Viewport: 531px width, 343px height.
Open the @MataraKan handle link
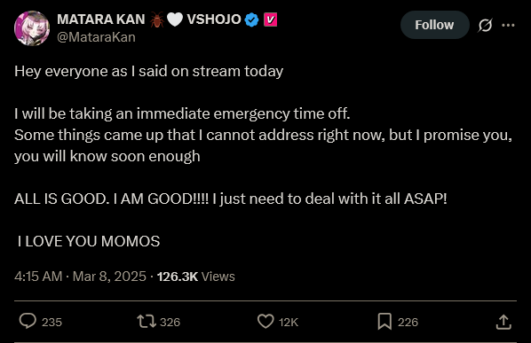pyautogui.click(x=96, y=37)
